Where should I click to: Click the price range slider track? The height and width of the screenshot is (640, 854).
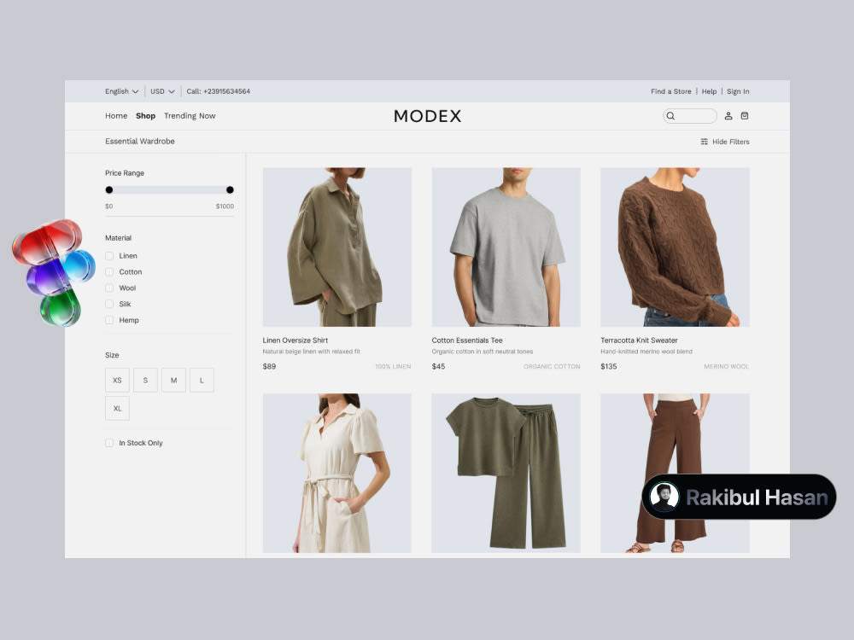169,190
